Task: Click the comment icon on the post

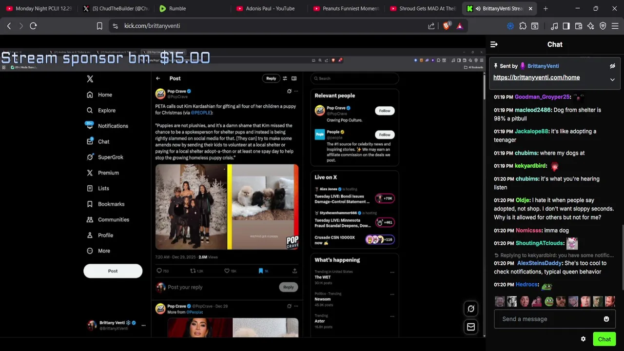Action: [159, 271]
